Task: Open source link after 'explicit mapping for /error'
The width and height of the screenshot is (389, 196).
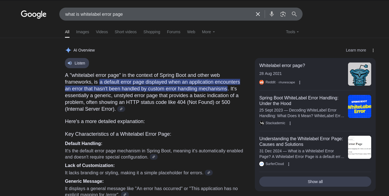Action: pos(125,194)
